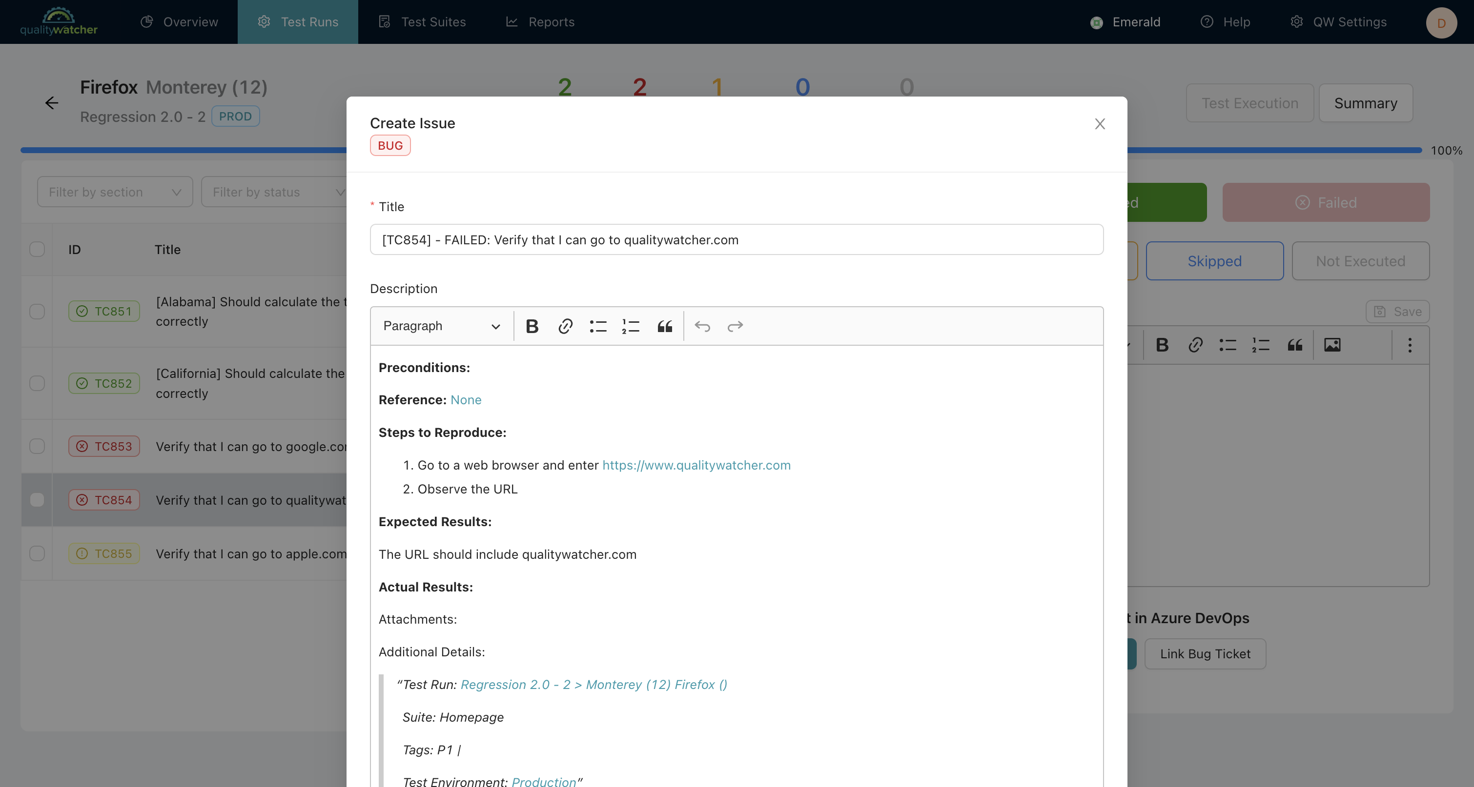
Task: Select the Verify that I can go to apple.com row
Action: pyautogui.click(x=184, y=554)
